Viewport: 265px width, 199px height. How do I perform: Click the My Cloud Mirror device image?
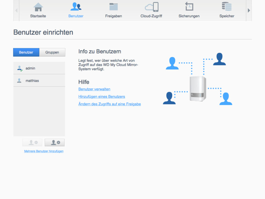click(198, 88)
